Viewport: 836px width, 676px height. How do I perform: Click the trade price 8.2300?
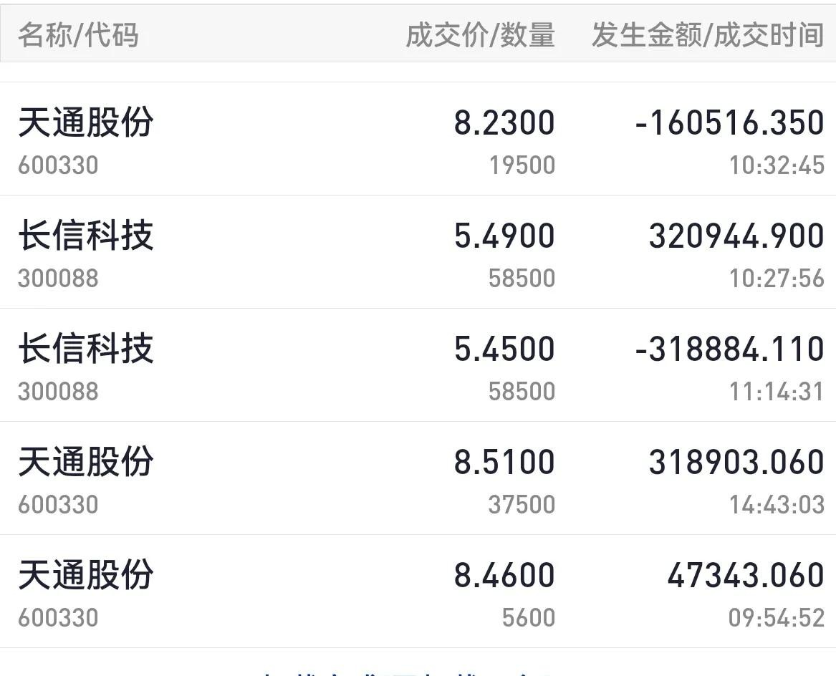(504, 122)
